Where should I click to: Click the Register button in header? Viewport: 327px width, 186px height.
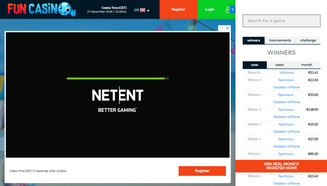tap(178, 9)
